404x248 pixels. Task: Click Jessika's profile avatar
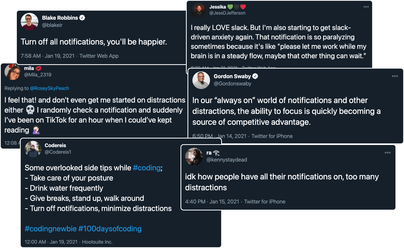coord(199,10)
